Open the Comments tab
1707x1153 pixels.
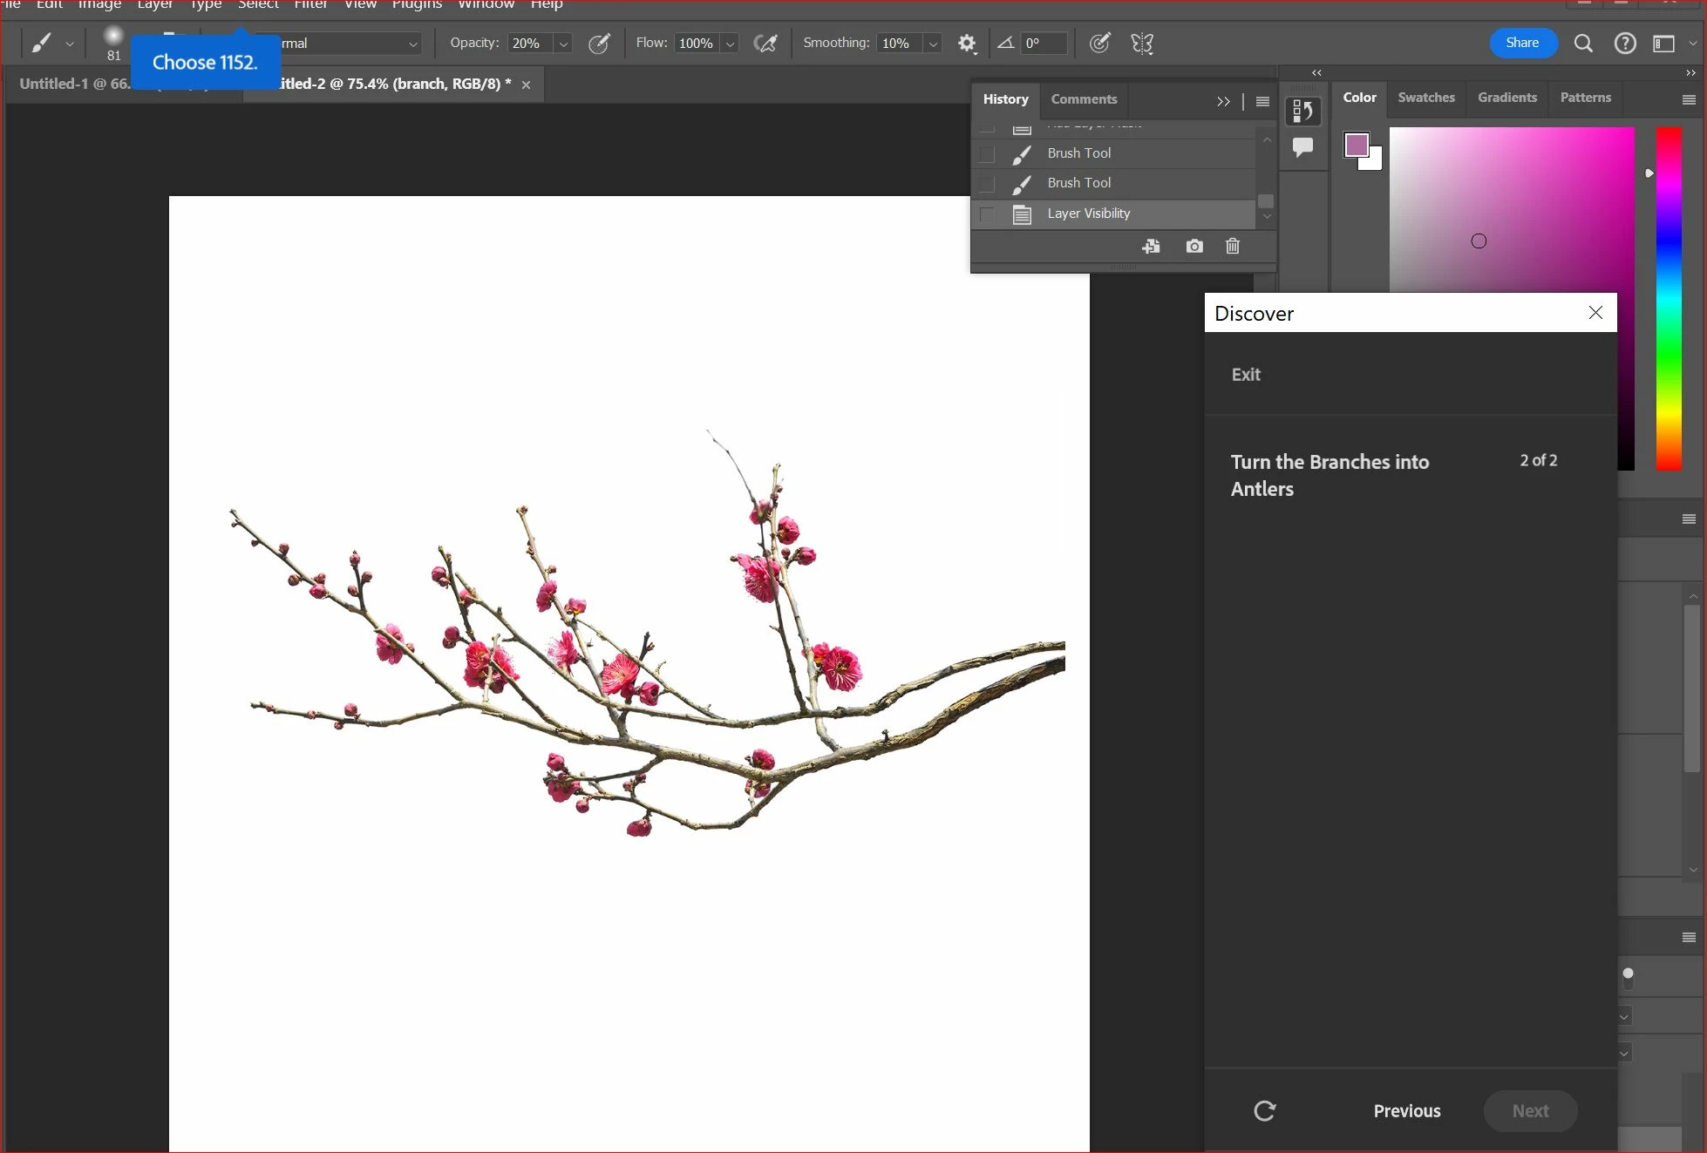[1084, 99]
